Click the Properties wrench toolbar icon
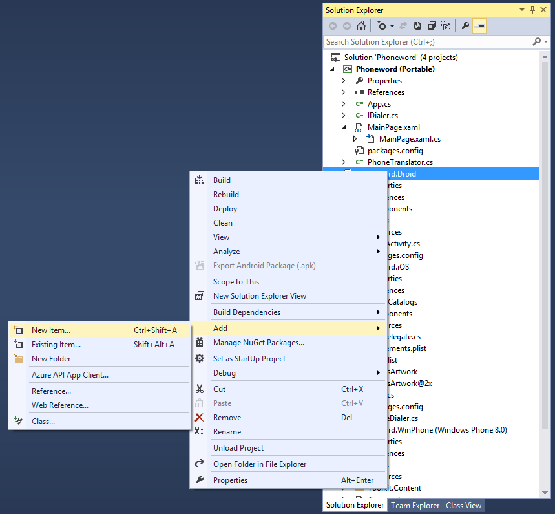555x514 pixels. 465,26
